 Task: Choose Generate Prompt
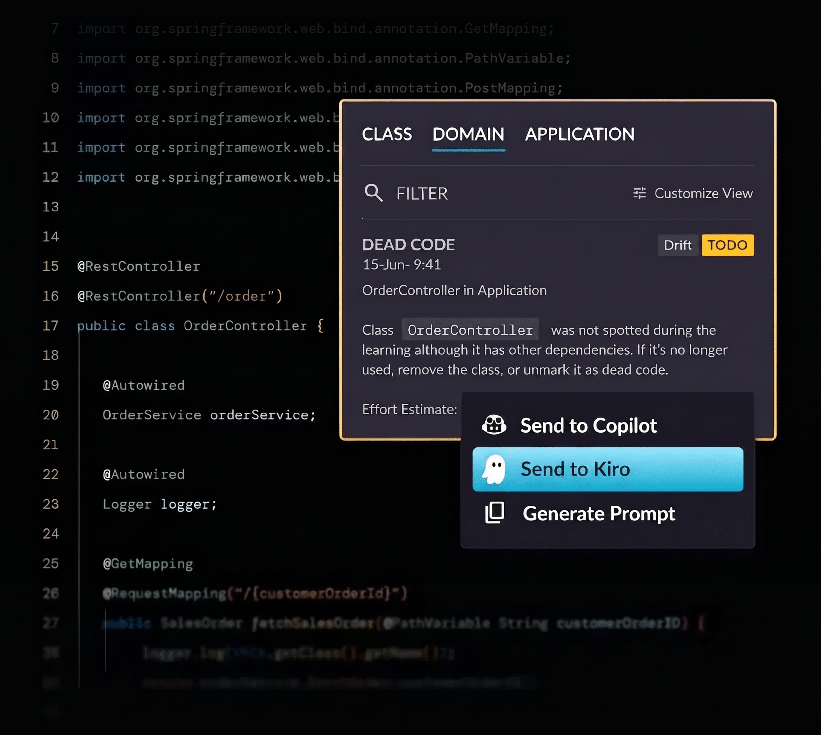tap(608, 514)
